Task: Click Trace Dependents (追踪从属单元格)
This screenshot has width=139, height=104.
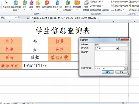Action: [x=120, y=6]
